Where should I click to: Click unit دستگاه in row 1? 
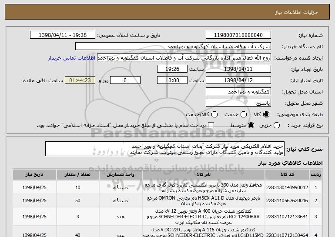point(121,187)
